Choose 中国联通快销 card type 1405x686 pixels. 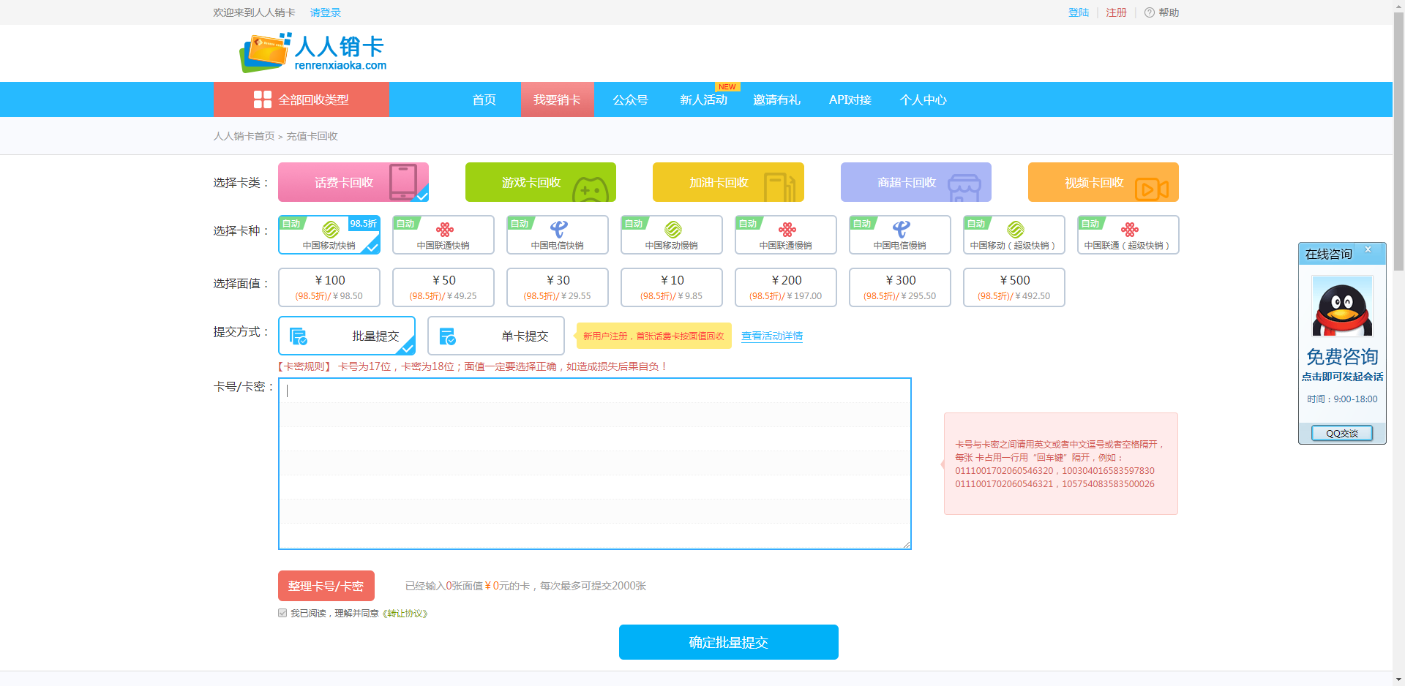[443, 235]
